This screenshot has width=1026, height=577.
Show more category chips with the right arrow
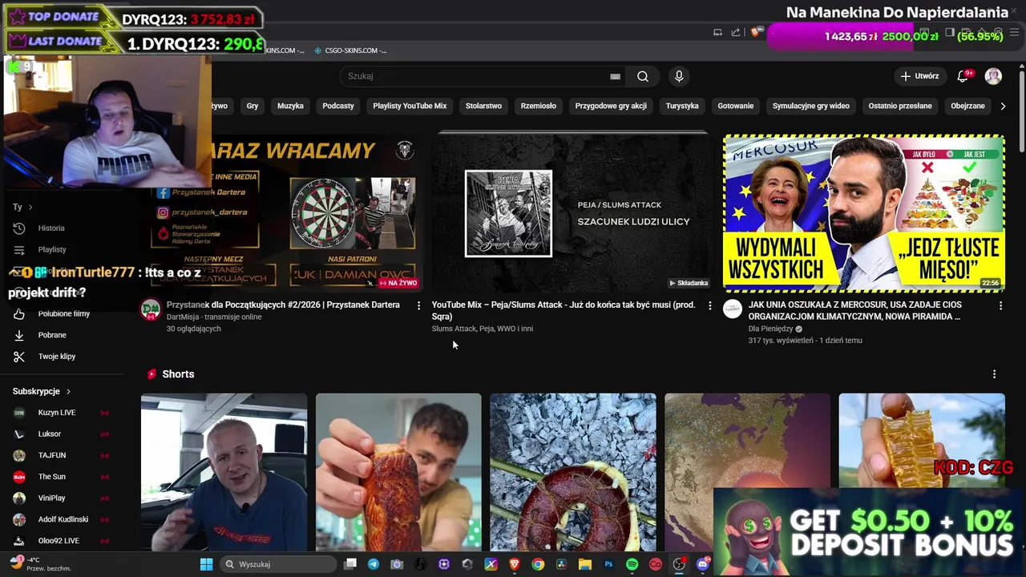pos(1002,106)
